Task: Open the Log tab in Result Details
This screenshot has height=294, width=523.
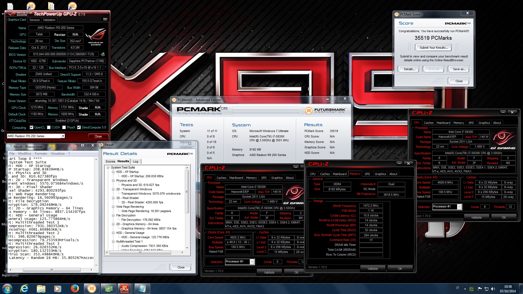Action: click(136, 161)
